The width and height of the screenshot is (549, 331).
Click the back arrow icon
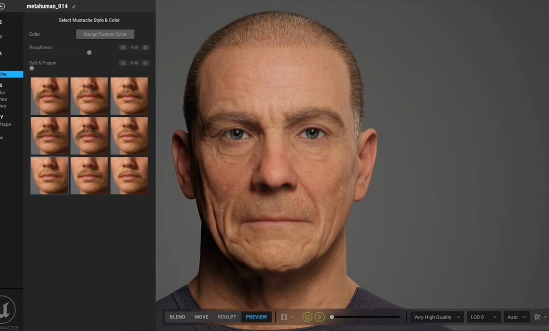coord(2,6)
